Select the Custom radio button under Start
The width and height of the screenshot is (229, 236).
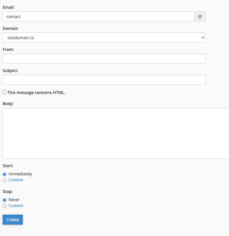point(5,180)
